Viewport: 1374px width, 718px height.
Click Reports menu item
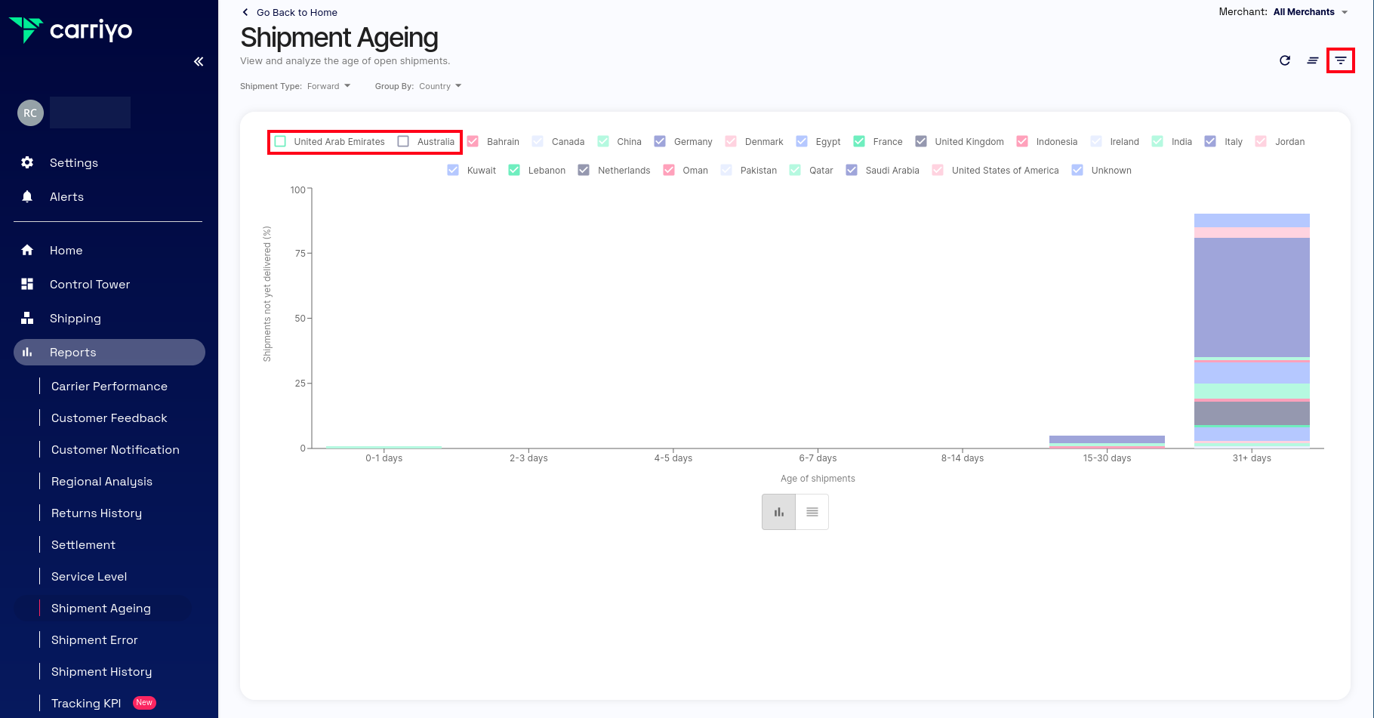109,352
